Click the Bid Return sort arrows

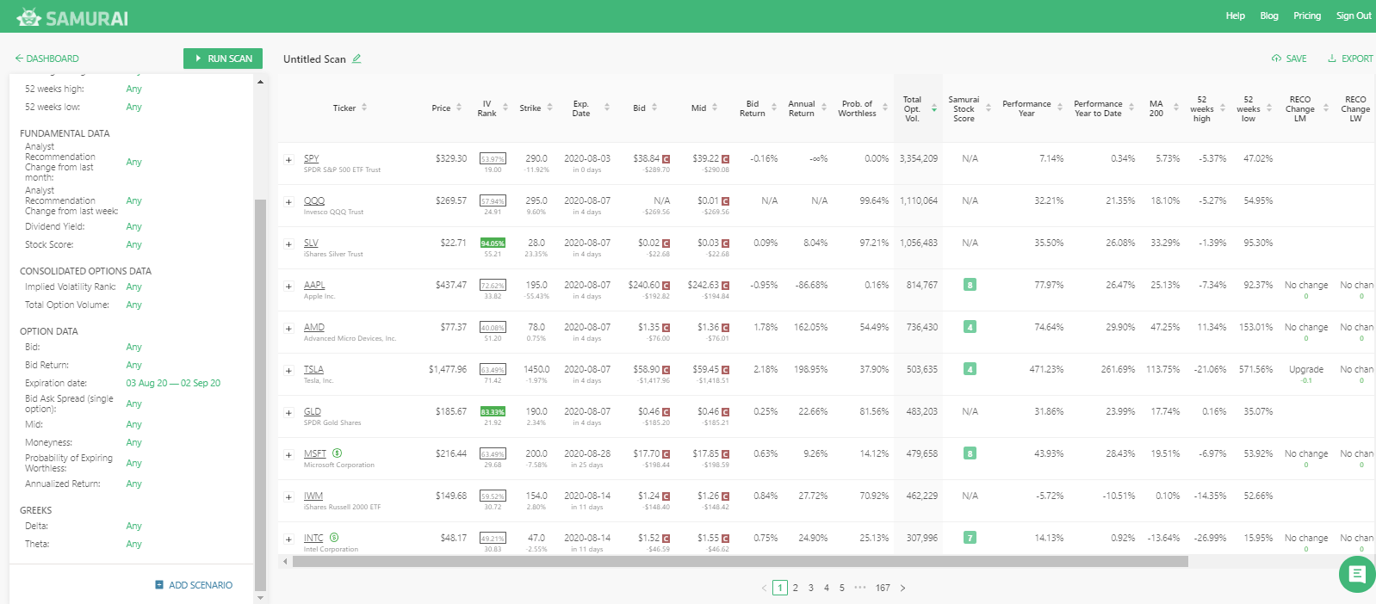pyautogui.click(x=774, y=108)
